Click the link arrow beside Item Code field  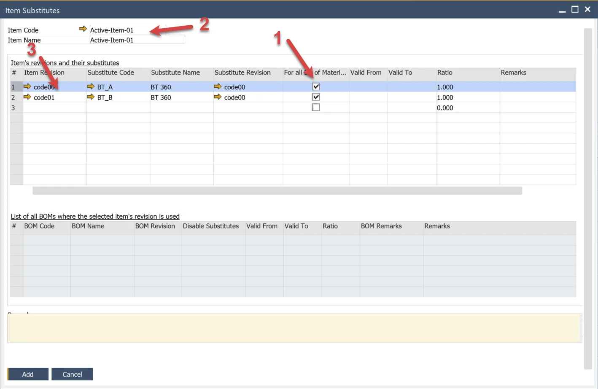point(83,29)
